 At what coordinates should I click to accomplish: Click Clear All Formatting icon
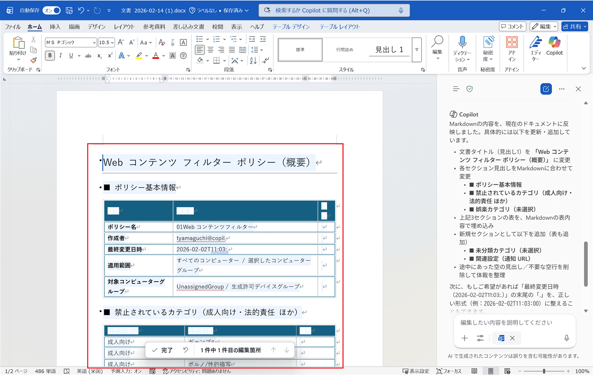(162, 42)
